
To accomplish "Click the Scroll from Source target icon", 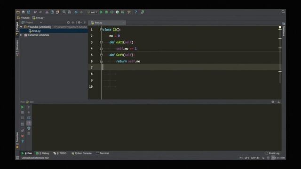I will [x=68, y=23].
